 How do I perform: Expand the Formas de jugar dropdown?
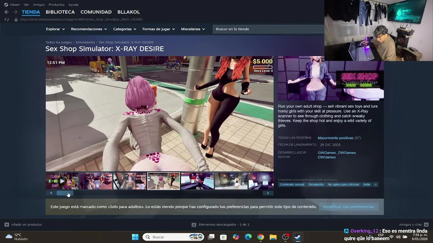pos(159,29)
